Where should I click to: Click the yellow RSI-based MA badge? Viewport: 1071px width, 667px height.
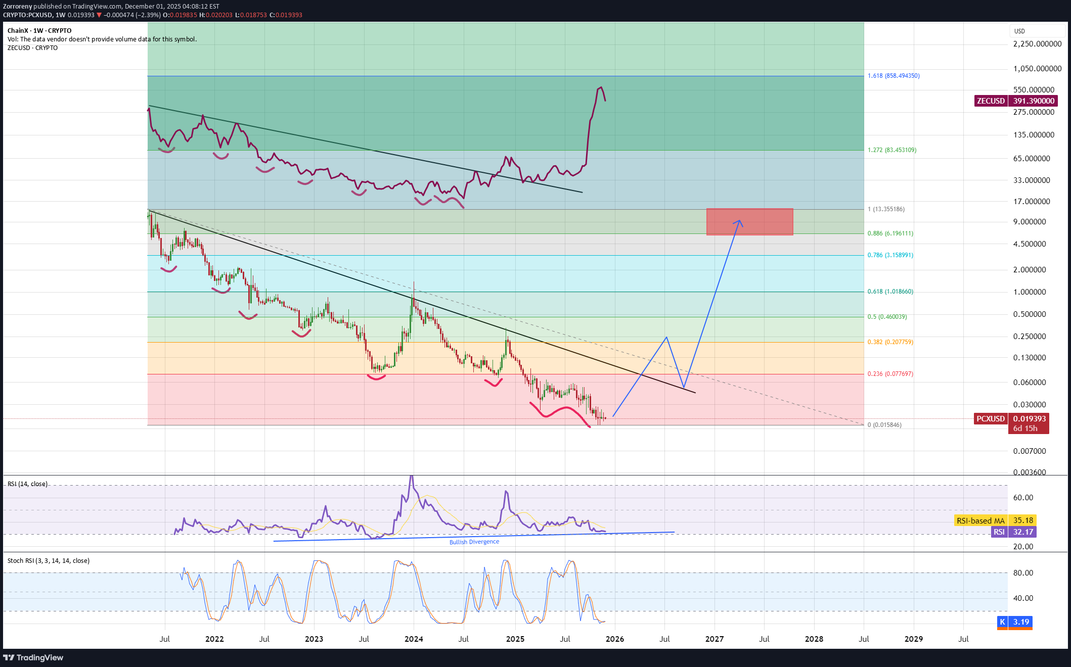click(x=995, y=520)
